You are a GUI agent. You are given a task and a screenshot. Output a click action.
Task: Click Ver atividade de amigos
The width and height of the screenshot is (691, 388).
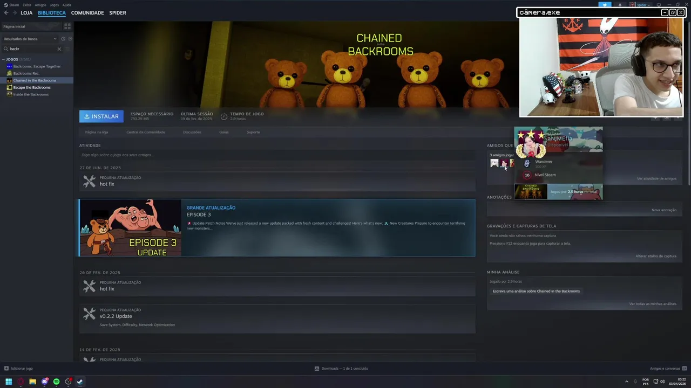(656, 178)
